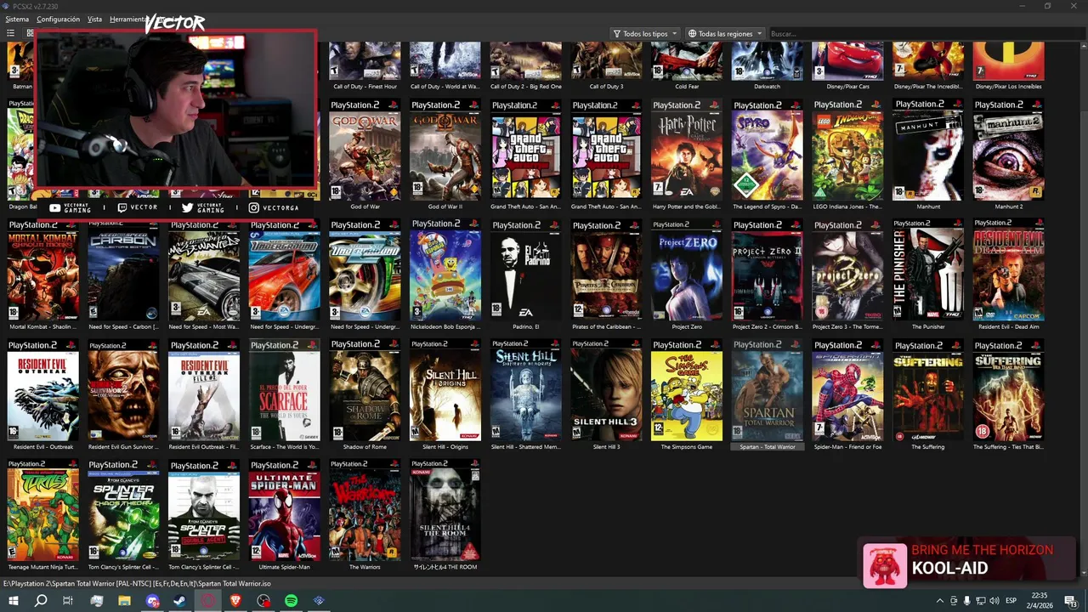1088x612 pixels.
Task: Click the game list view icon
Action: click(11, 33)
